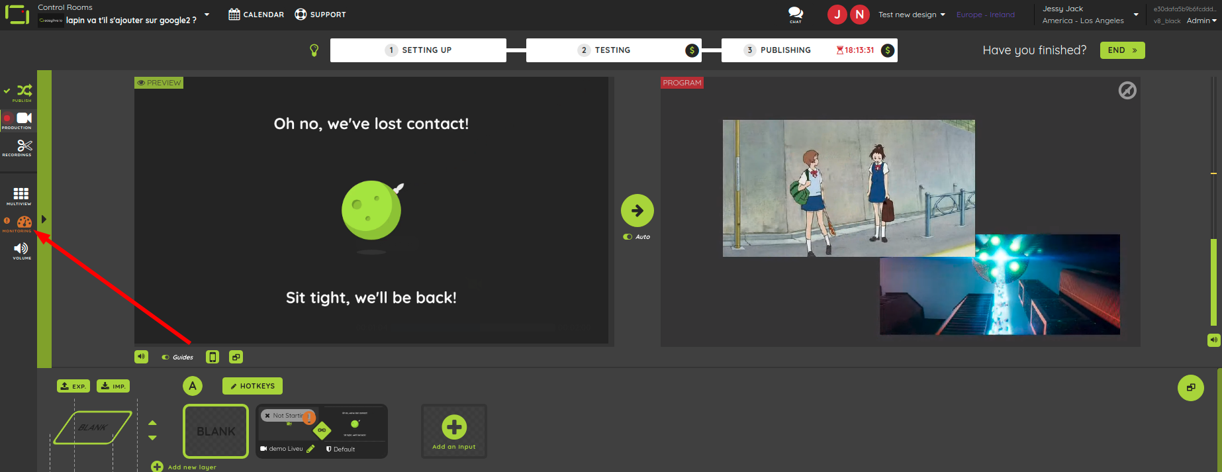This screenshot has width=1222, height=472.
Task: Move the layer up with the up arrow
Action: [152, 423]
